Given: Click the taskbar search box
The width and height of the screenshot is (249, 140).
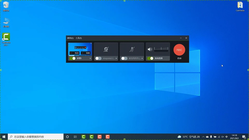Looking at the screenshot, I should point(36,137).
